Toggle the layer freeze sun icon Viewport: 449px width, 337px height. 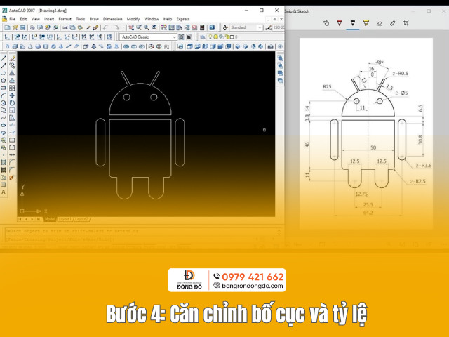[x=215, y=37]
